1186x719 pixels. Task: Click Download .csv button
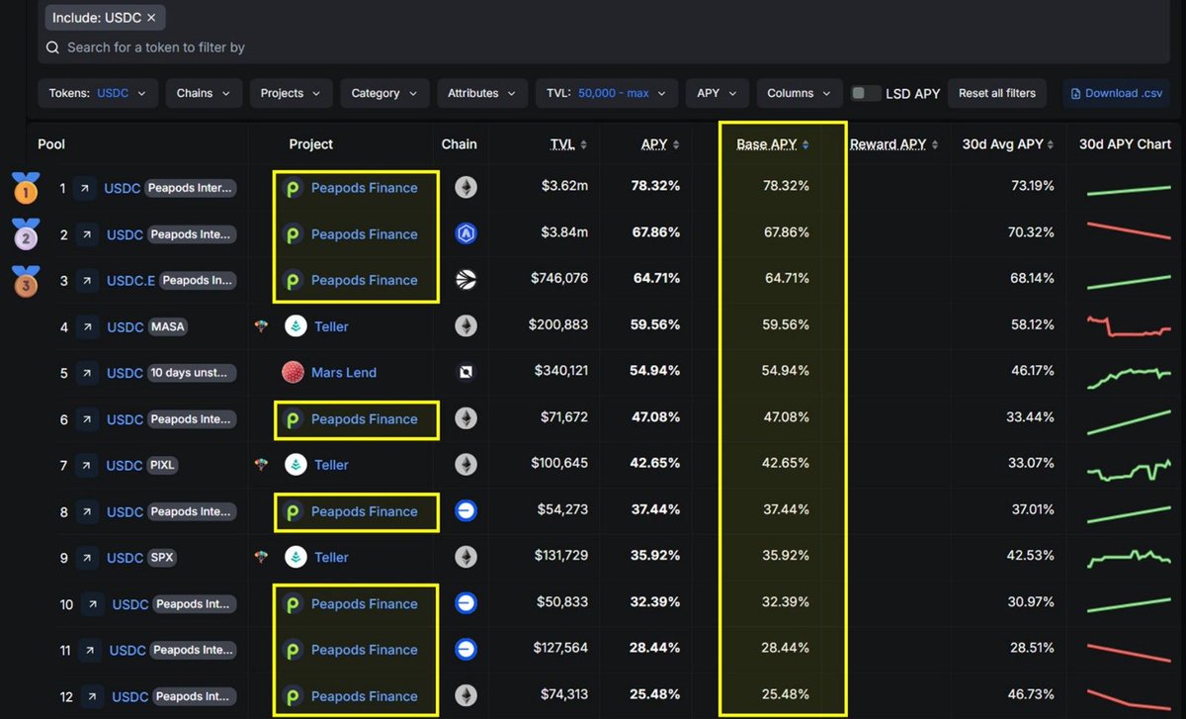pyautogui.click(x=1117, y=93)
